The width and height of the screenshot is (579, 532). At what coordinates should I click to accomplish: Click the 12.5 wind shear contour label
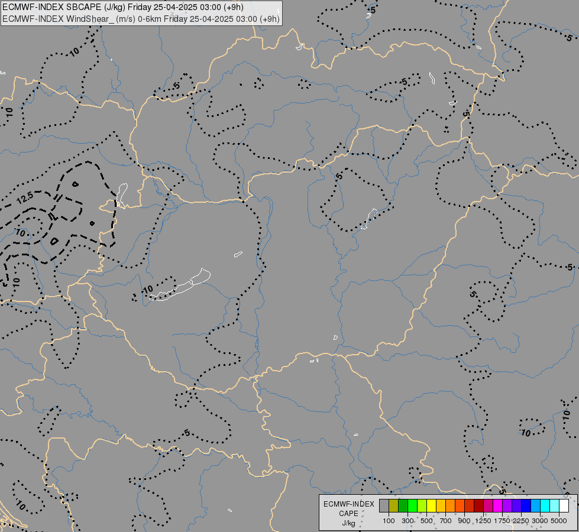tap(25, 198)
